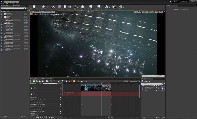The width and height of the screenshot is (197, 119).
Task: Collapse the Space folder in the outliner
Action: coord(4,18)
